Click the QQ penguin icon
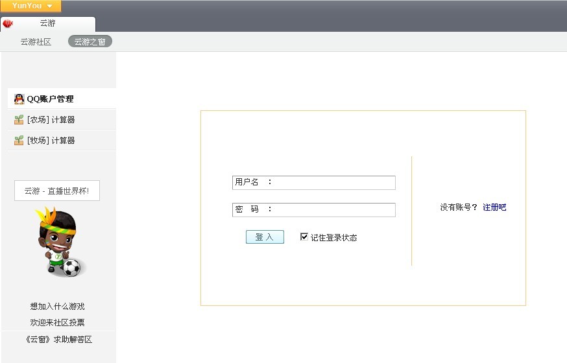The height and width of the screenshot is (363, 567). tap(19, 99)
